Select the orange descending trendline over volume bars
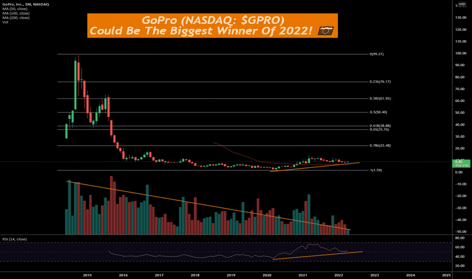472x279 pixels. [209, 206]
